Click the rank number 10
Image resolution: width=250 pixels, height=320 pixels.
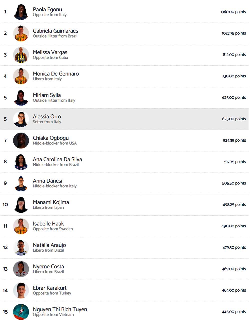(x=5, y=205)
